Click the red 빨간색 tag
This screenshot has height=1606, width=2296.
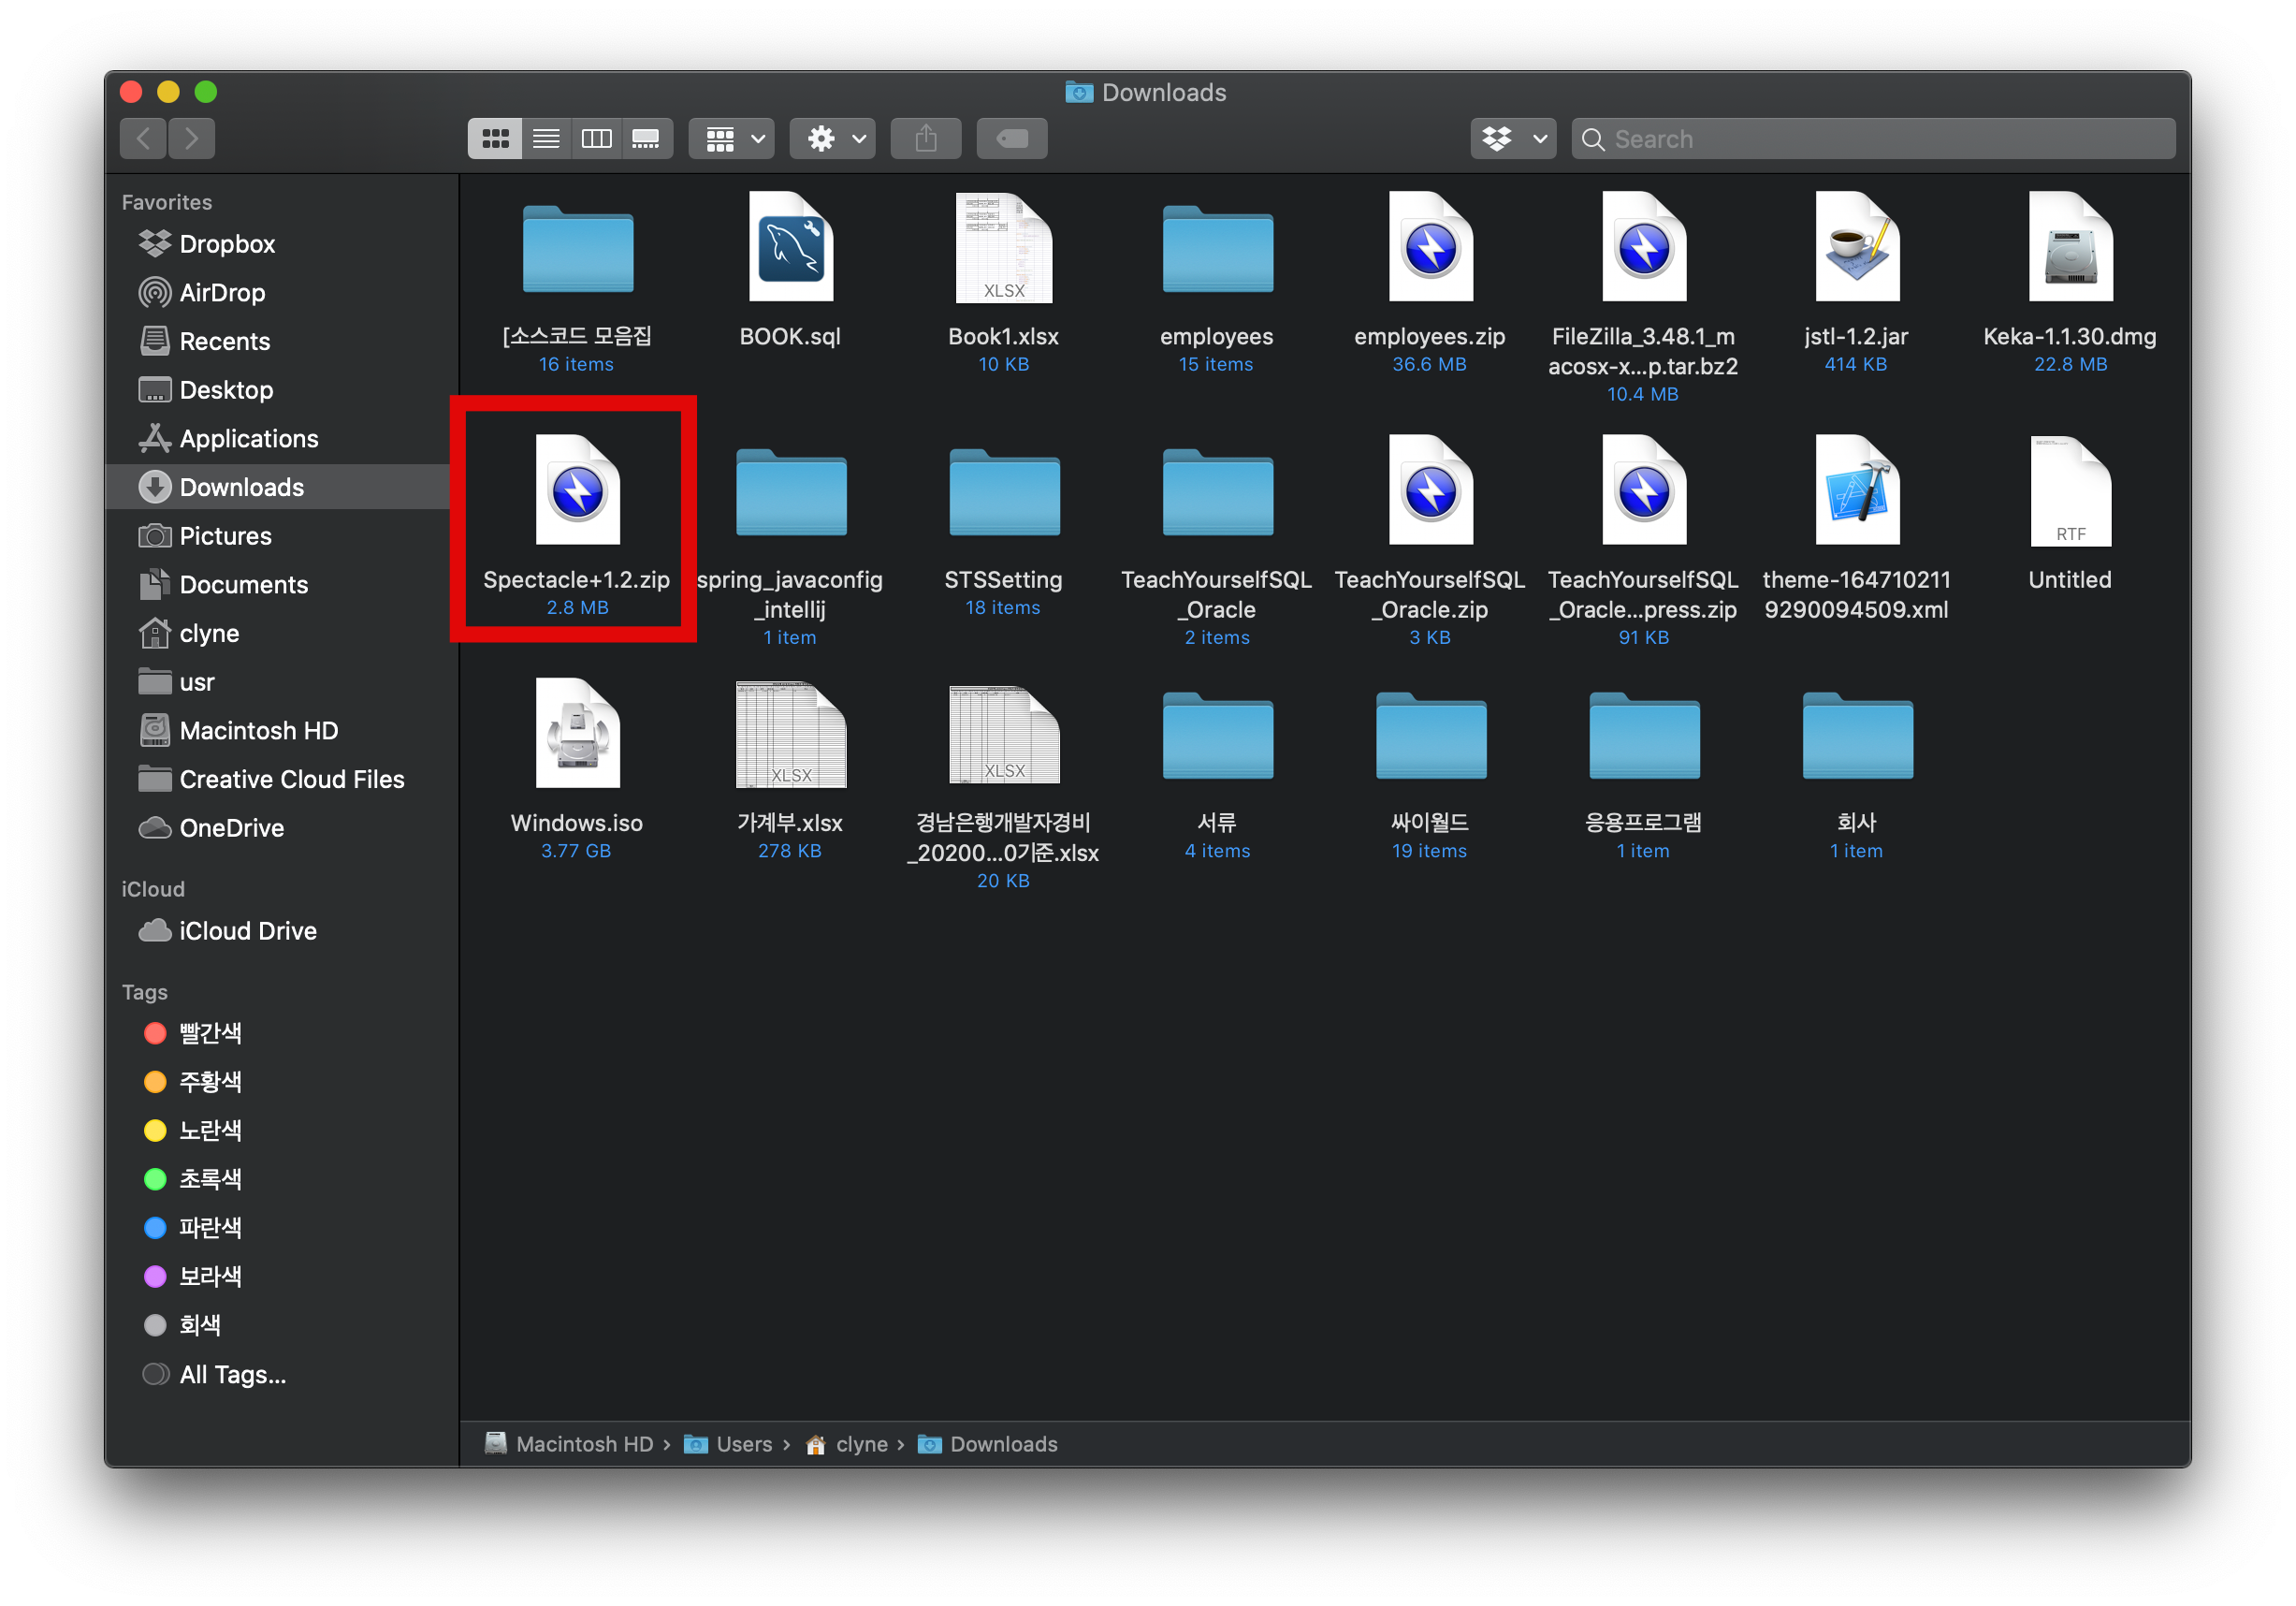[209, 1033]
